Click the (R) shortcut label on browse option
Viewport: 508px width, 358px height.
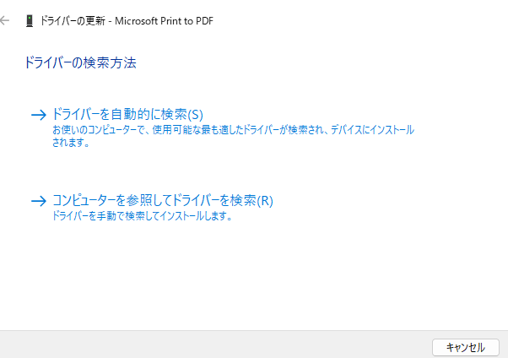(265, 201)
